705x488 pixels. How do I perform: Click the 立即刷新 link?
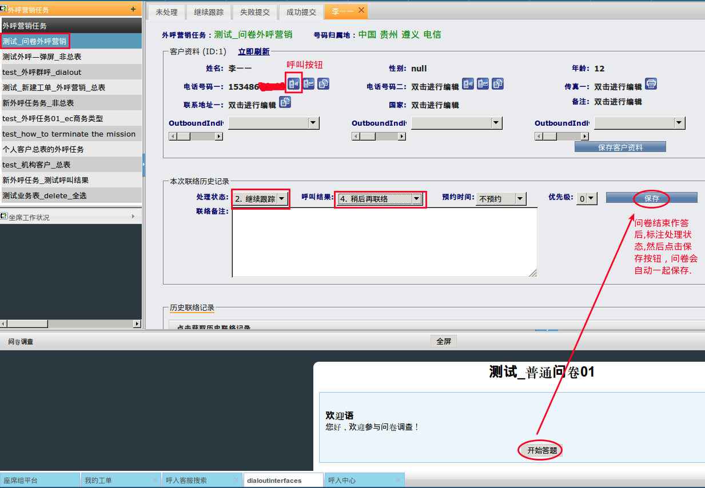point(254,52)
